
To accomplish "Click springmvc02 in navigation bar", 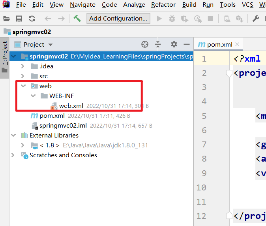I will (x=32, y=32).
